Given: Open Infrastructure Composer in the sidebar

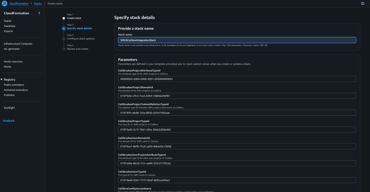Looking at the screenshot, I should (18, 44).
